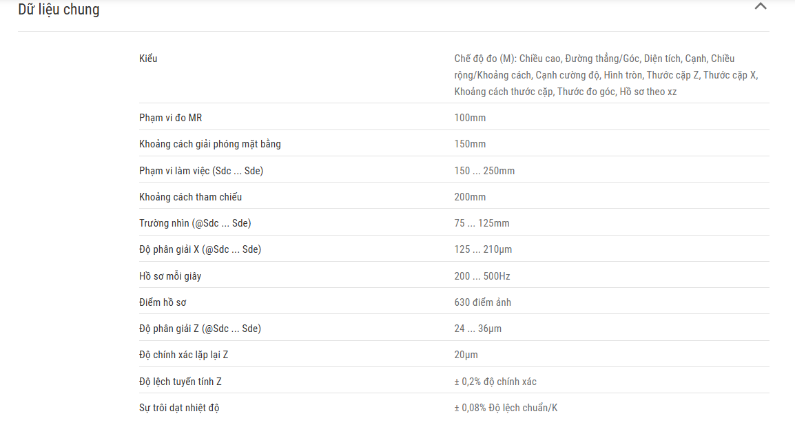The width and height of the screenshot is (795, 436).
Task: Click the Sự trôi dạt nhiệt độ label
Action: tap(179, 408)
